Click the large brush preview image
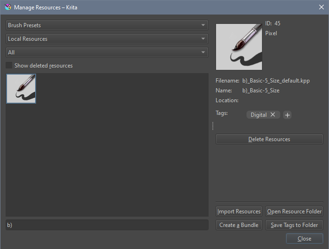329x249 pixels. (239, 47)
